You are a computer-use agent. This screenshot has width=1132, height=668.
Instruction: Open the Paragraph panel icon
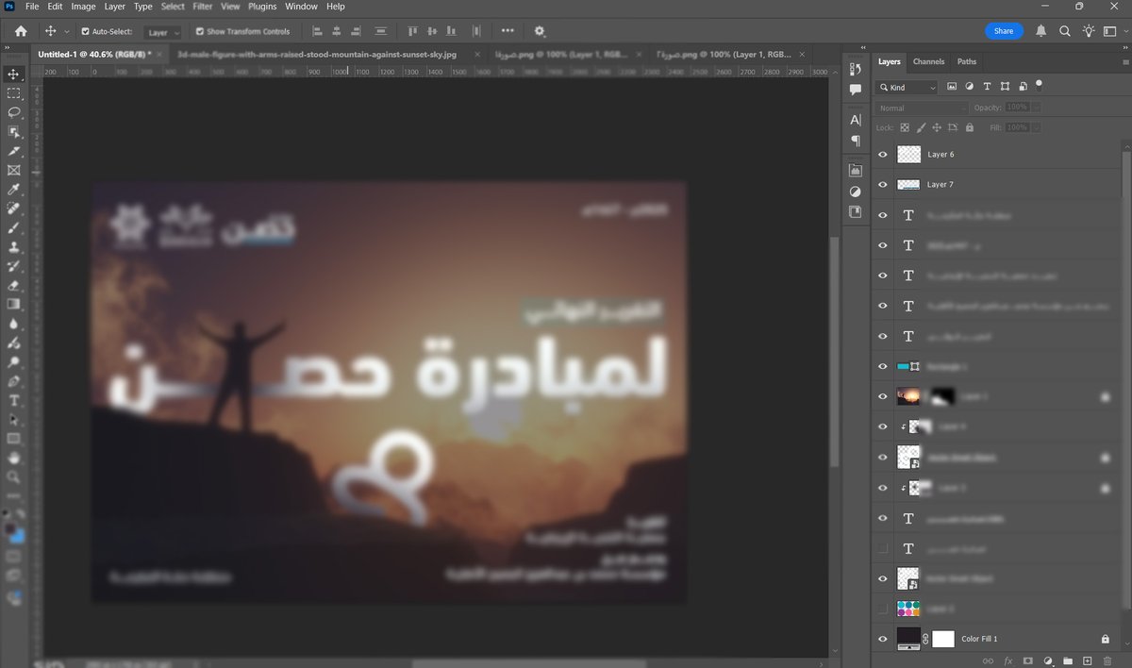[855, 140]
